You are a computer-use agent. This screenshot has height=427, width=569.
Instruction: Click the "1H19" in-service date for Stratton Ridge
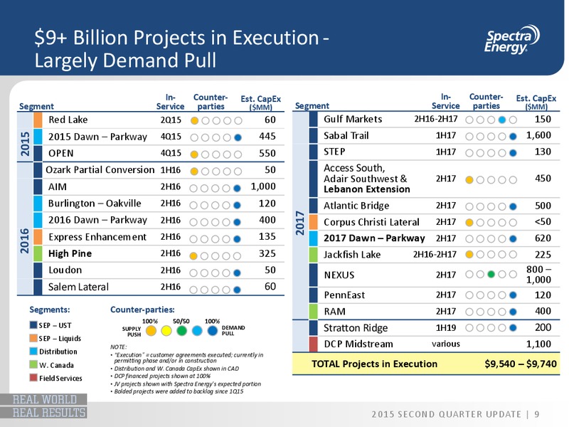pos(446,328)
